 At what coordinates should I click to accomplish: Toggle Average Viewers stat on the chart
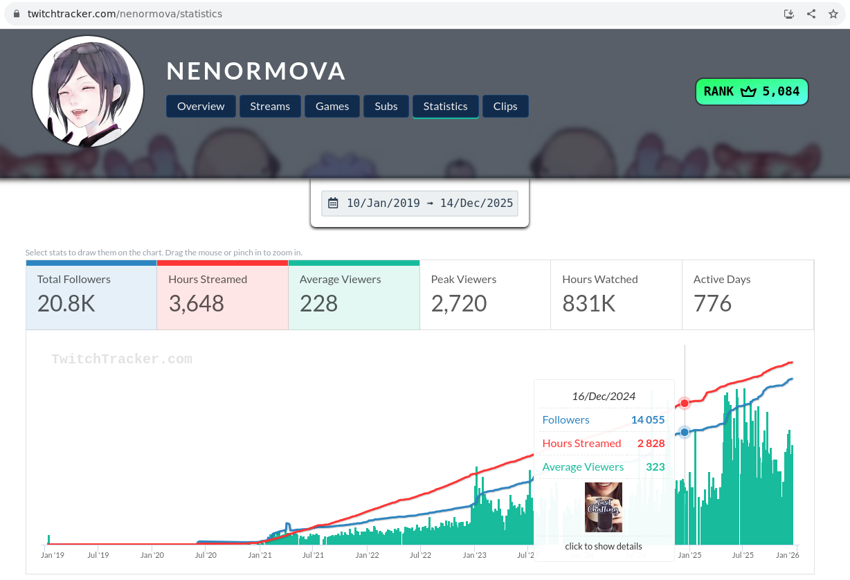pyautogui.click(x=354, y=295)
